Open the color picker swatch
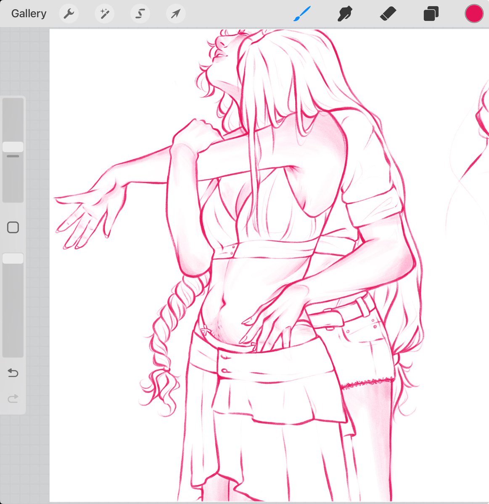Image resolution: width=489 pixels, height=504 pixels. pyautogui.click(x=474, y=13)
